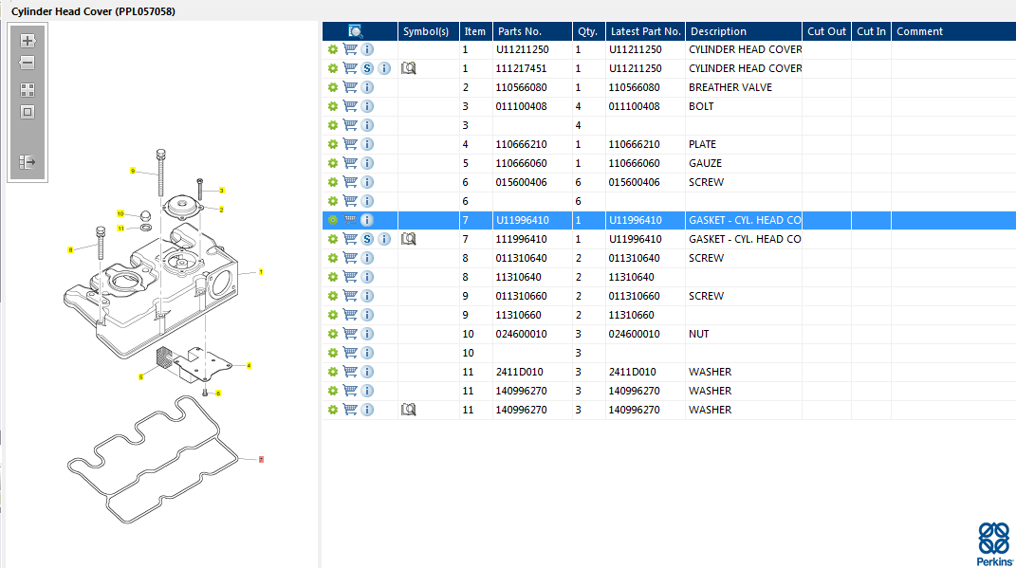Add PLATE 110666210 to cart
Screen dimensions: 1016x568
(350, 144)
